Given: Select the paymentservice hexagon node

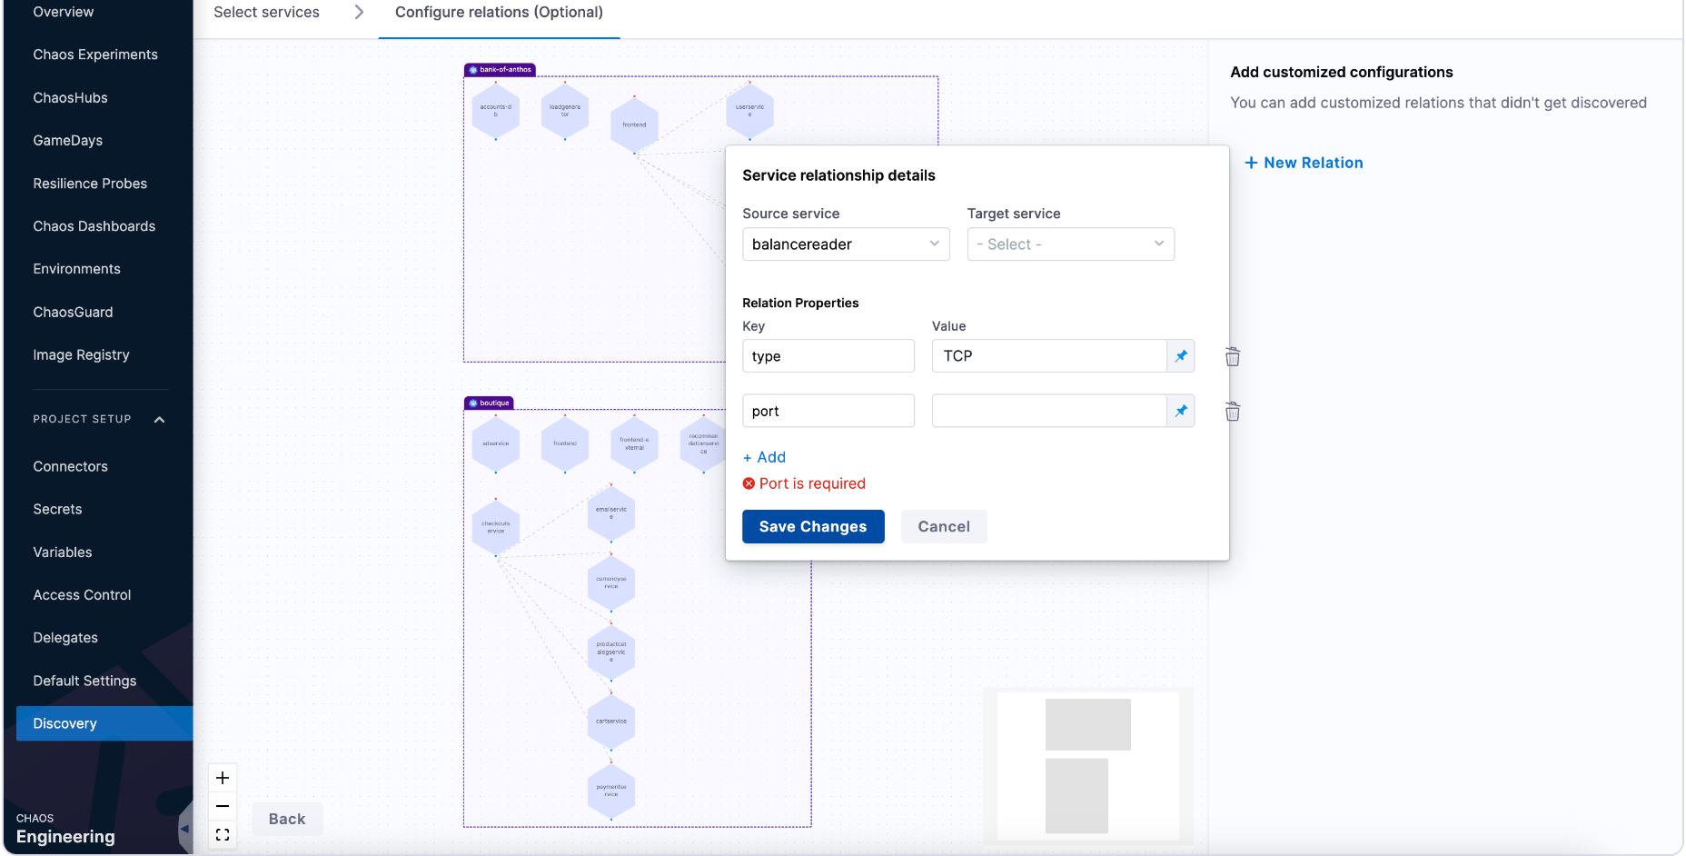Looking at the screenshot, I should pyautogui.click(x=611, y=791).
